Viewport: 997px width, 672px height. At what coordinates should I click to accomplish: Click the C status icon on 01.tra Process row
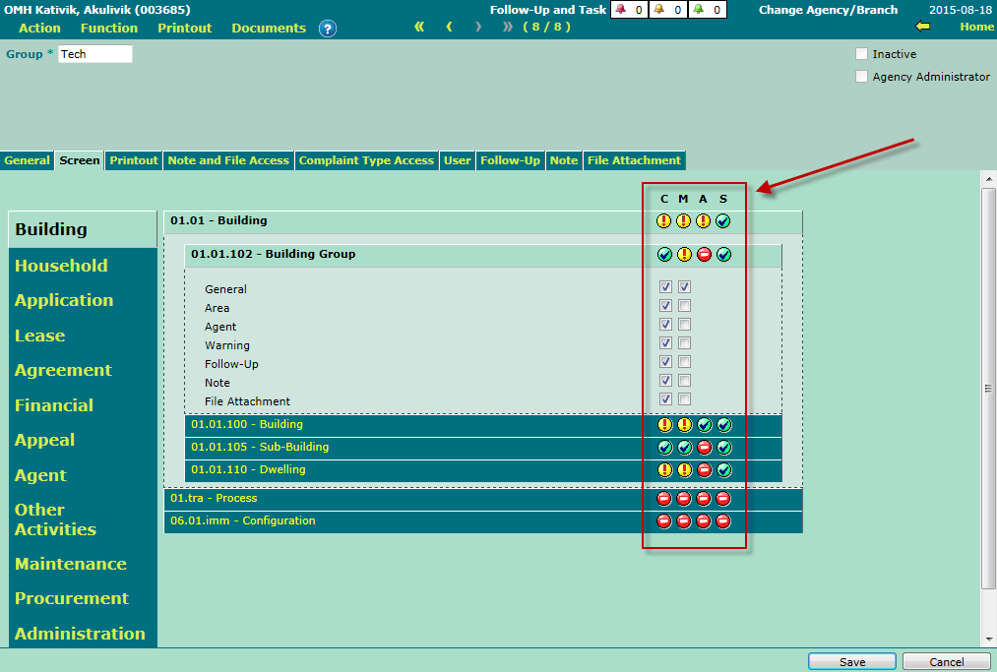(664, 499)
